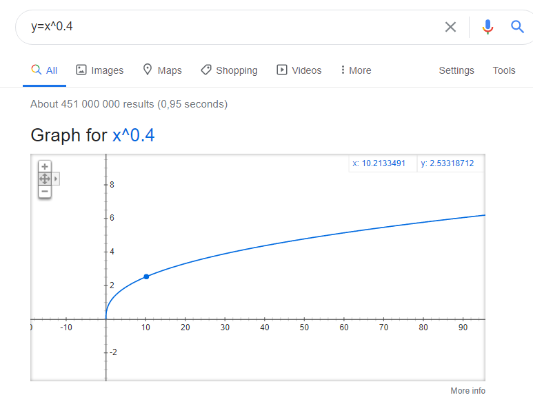This screenshot has width=533, height=413.
Task: Open the Settings menu
Action: 456,70
